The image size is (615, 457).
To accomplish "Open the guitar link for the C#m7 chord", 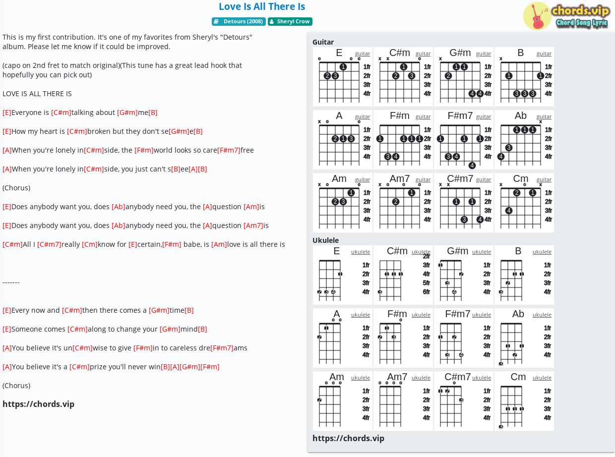I will coord(484,179).
